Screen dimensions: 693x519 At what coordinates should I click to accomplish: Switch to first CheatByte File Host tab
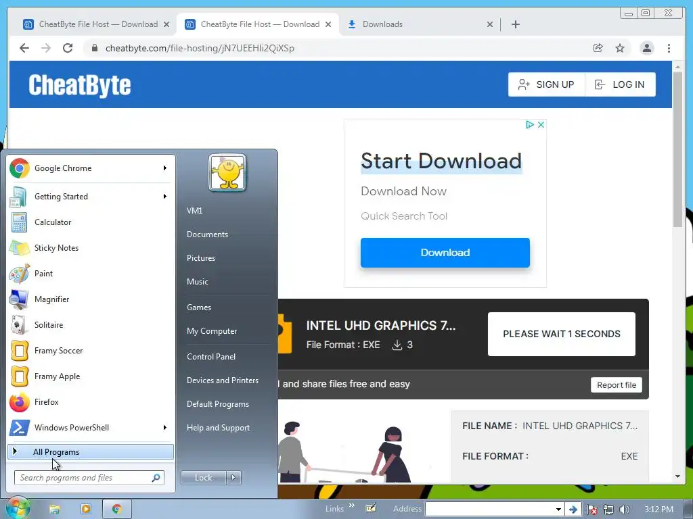point(97,24)
